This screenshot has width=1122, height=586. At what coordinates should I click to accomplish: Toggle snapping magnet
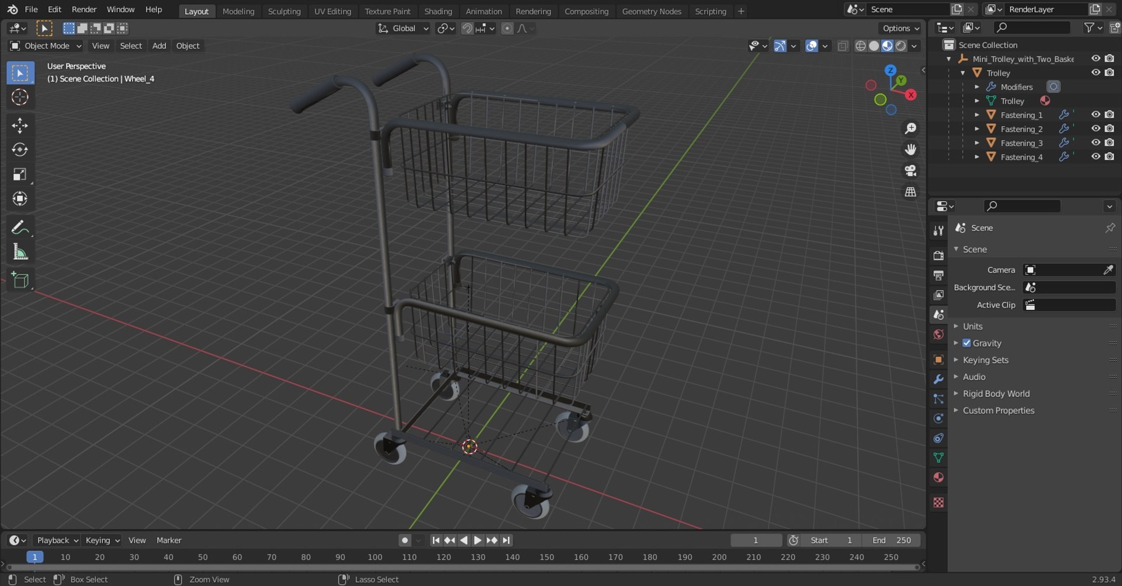pyautogui.click(x=467, y=28)
